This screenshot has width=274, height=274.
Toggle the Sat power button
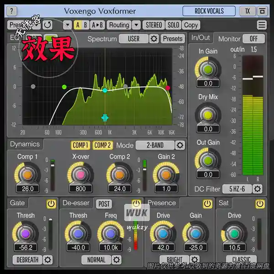[260, 204]
